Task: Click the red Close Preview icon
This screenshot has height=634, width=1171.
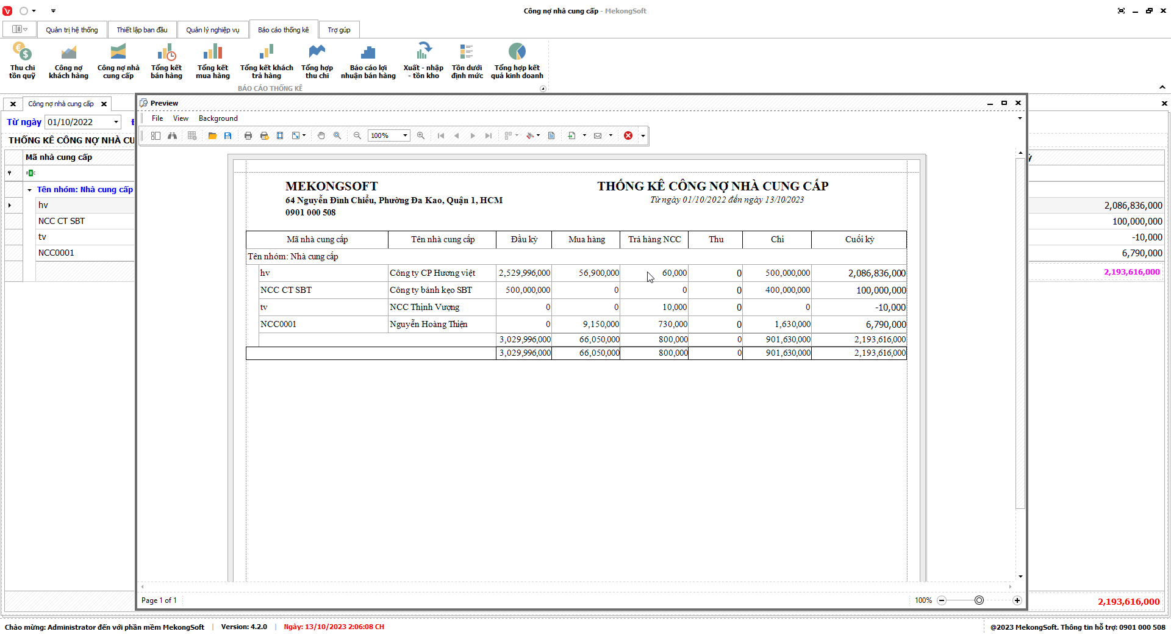Action: 628,135
